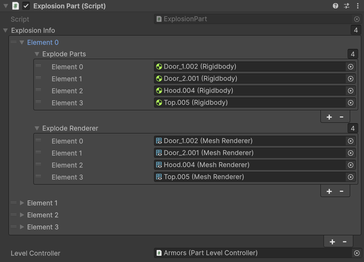Open the component help reference icon
Screen dimensions: 364x262
point(336,6)
